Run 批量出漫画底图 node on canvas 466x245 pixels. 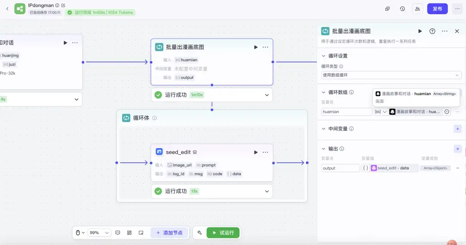pos(255,47)
